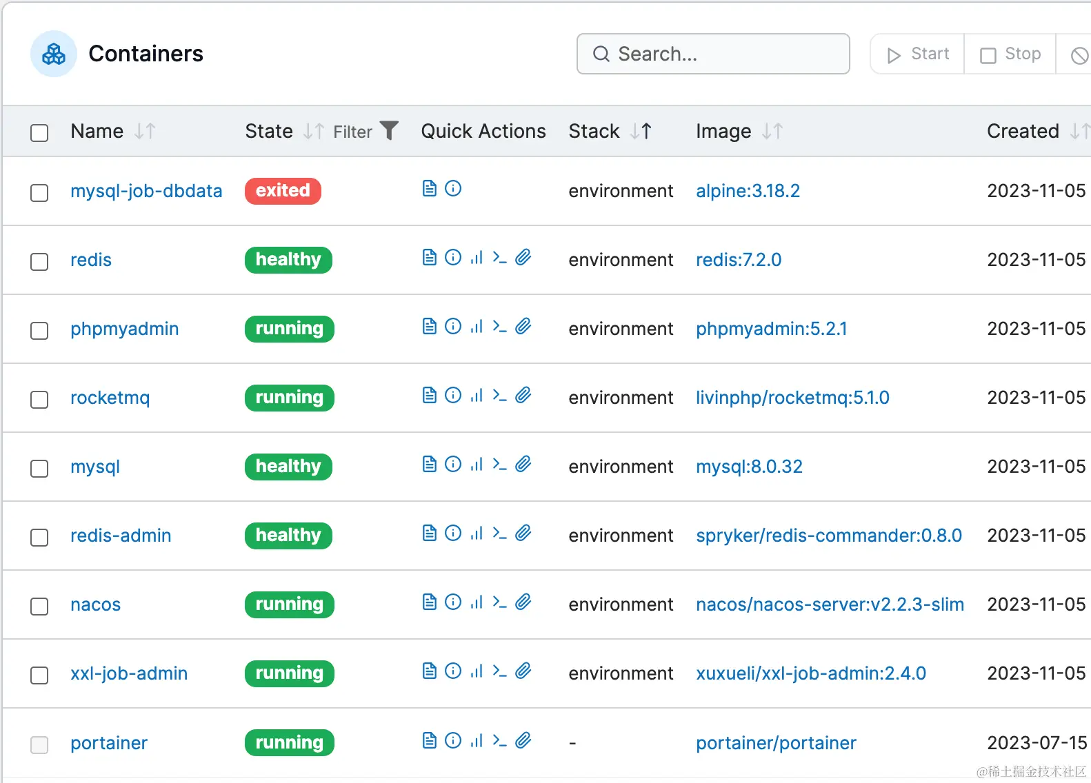
Task: Open logs icon for mysql-job-dbdata
Action: [429, 188]
